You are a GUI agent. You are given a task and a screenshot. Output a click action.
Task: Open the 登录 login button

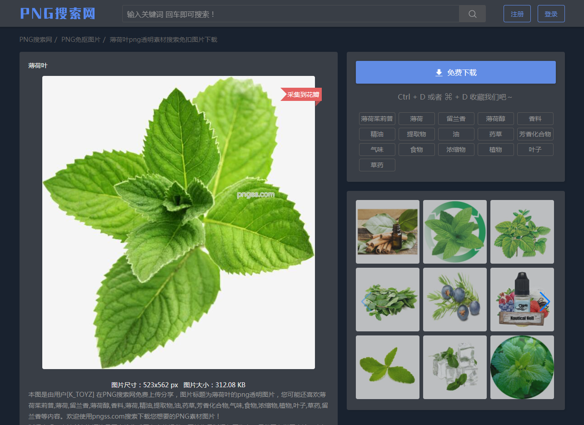pyautogui.click(x=551, y=14)
